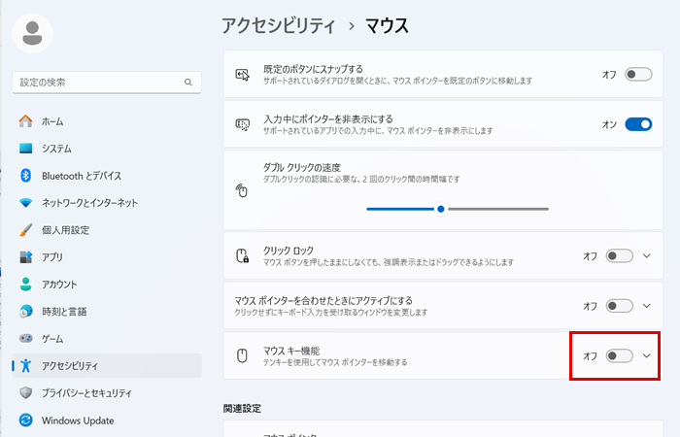Expand マウス ポインターを合わせたときにアクティブにする chevron
Image resolution: width=680 pixels, height=437 pixels.
pyautogui.click(x=647, y=306)
